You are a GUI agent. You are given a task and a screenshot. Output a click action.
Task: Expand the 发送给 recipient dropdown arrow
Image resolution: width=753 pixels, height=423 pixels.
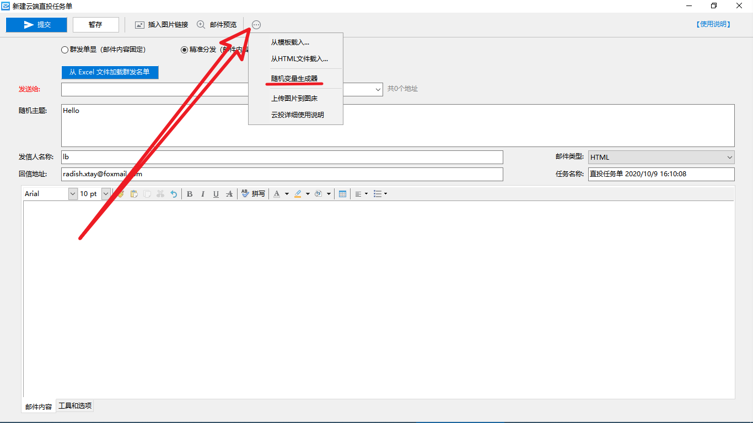(378, 89)
